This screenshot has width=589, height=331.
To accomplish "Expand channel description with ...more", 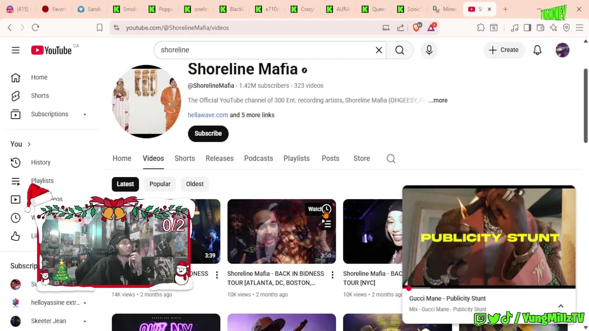I will [438, 100].
